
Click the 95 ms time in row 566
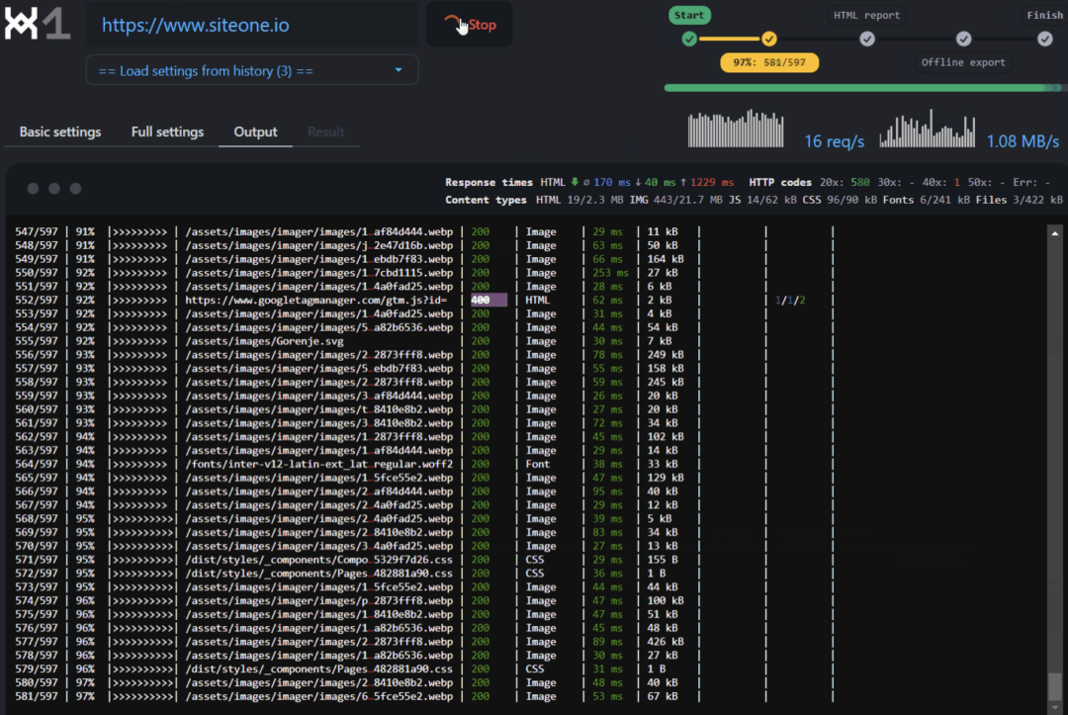(x=607, y=491)
